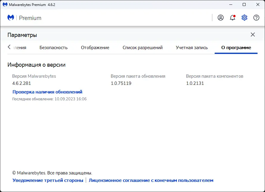
Task: Open the notifications bell
Action: (233, 18)
